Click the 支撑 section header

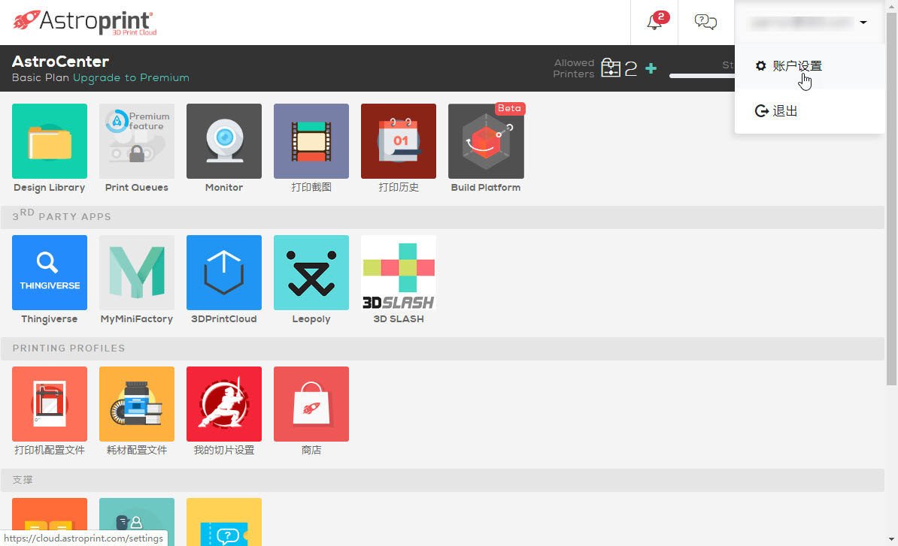[442, 480]
